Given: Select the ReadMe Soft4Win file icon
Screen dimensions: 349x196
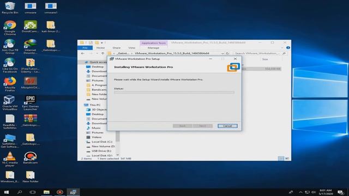Looking at the screenshot, I should click(10, 121).
